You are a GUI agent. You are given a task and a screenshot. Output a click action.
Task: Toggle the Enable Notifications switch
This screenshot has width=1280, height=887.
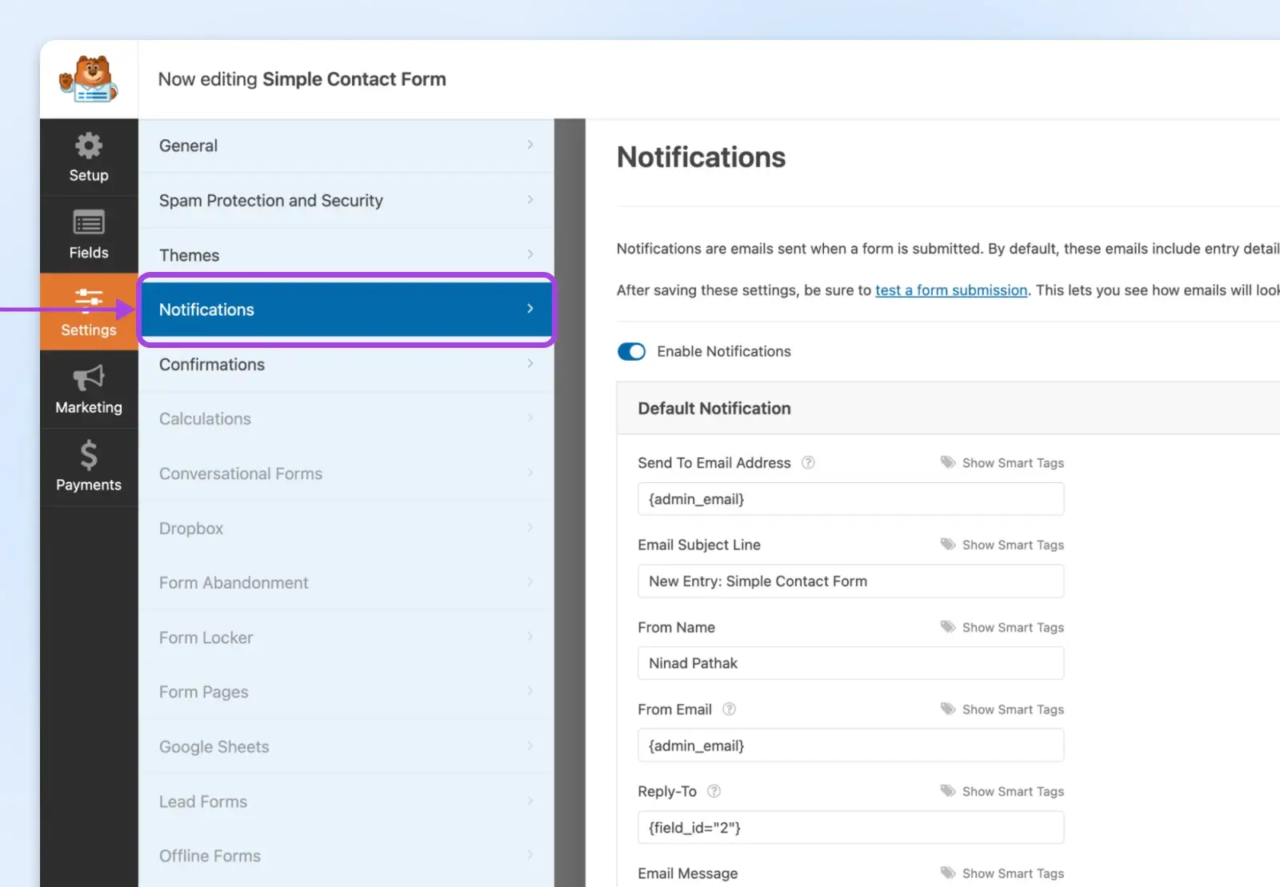631,352
